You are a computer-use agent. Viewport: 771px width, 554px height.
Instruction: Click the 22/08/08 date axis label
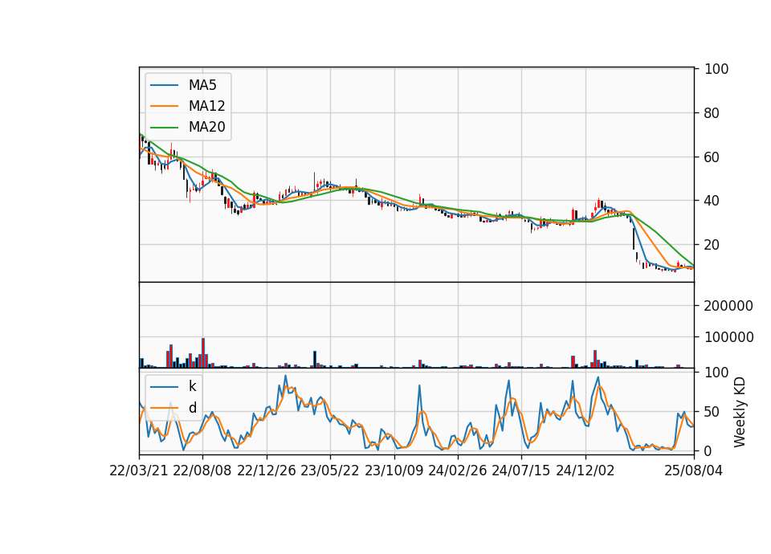click(202, 470)
